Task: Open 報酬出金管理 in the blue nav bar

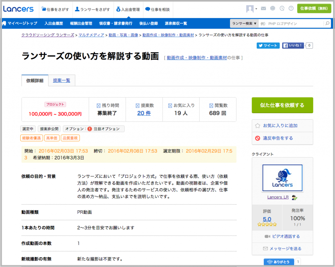Action: [81, 23]
